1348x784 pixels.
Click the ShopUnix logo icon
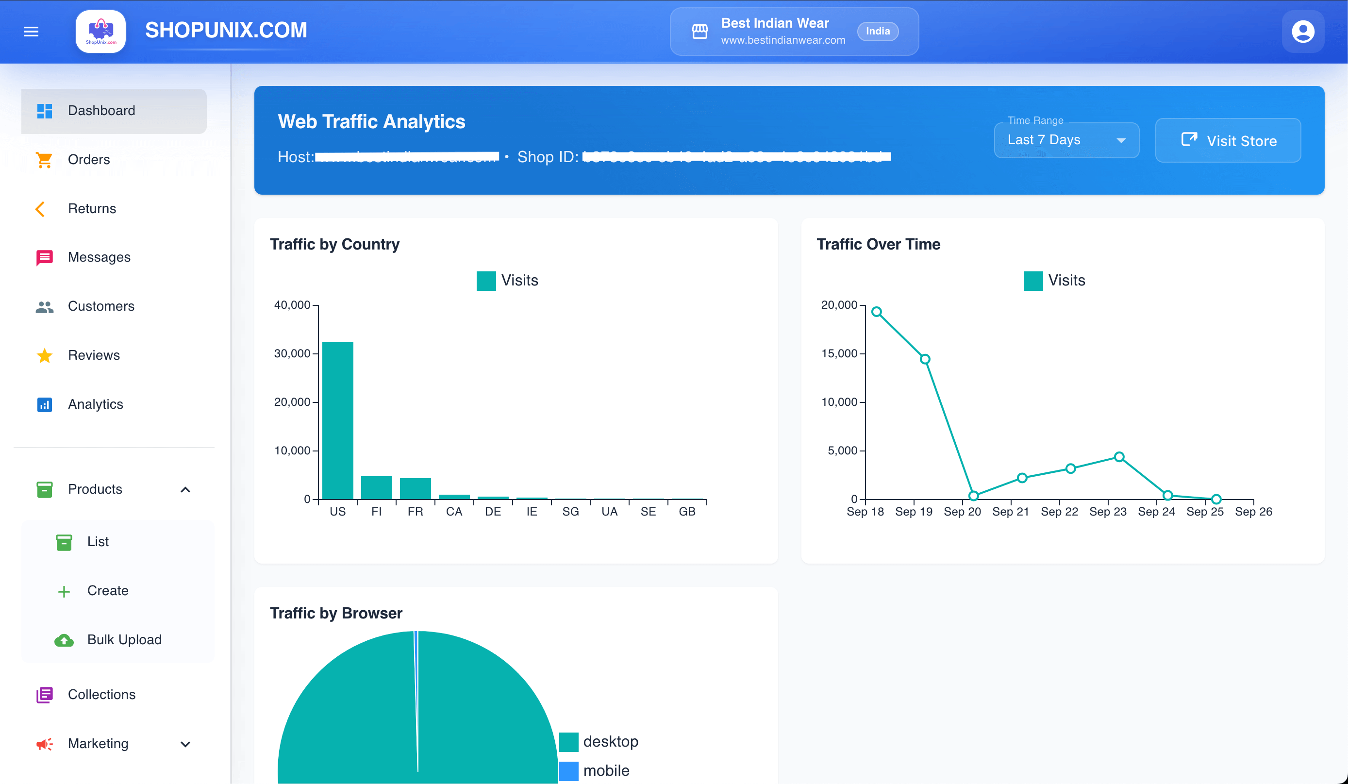pos(100,31)
